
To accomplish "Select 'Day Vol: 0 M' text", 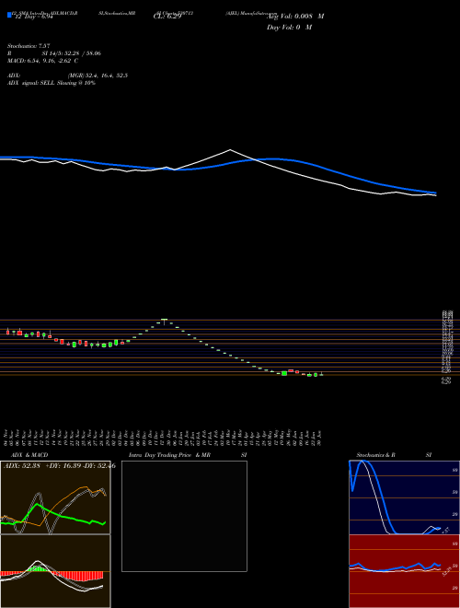I will [x=289, y=28].
